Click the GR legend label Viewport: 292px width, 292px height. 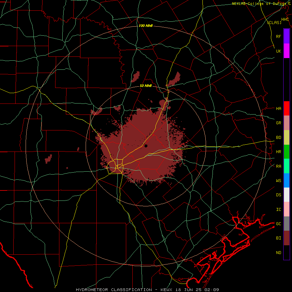tap(278, 123)
